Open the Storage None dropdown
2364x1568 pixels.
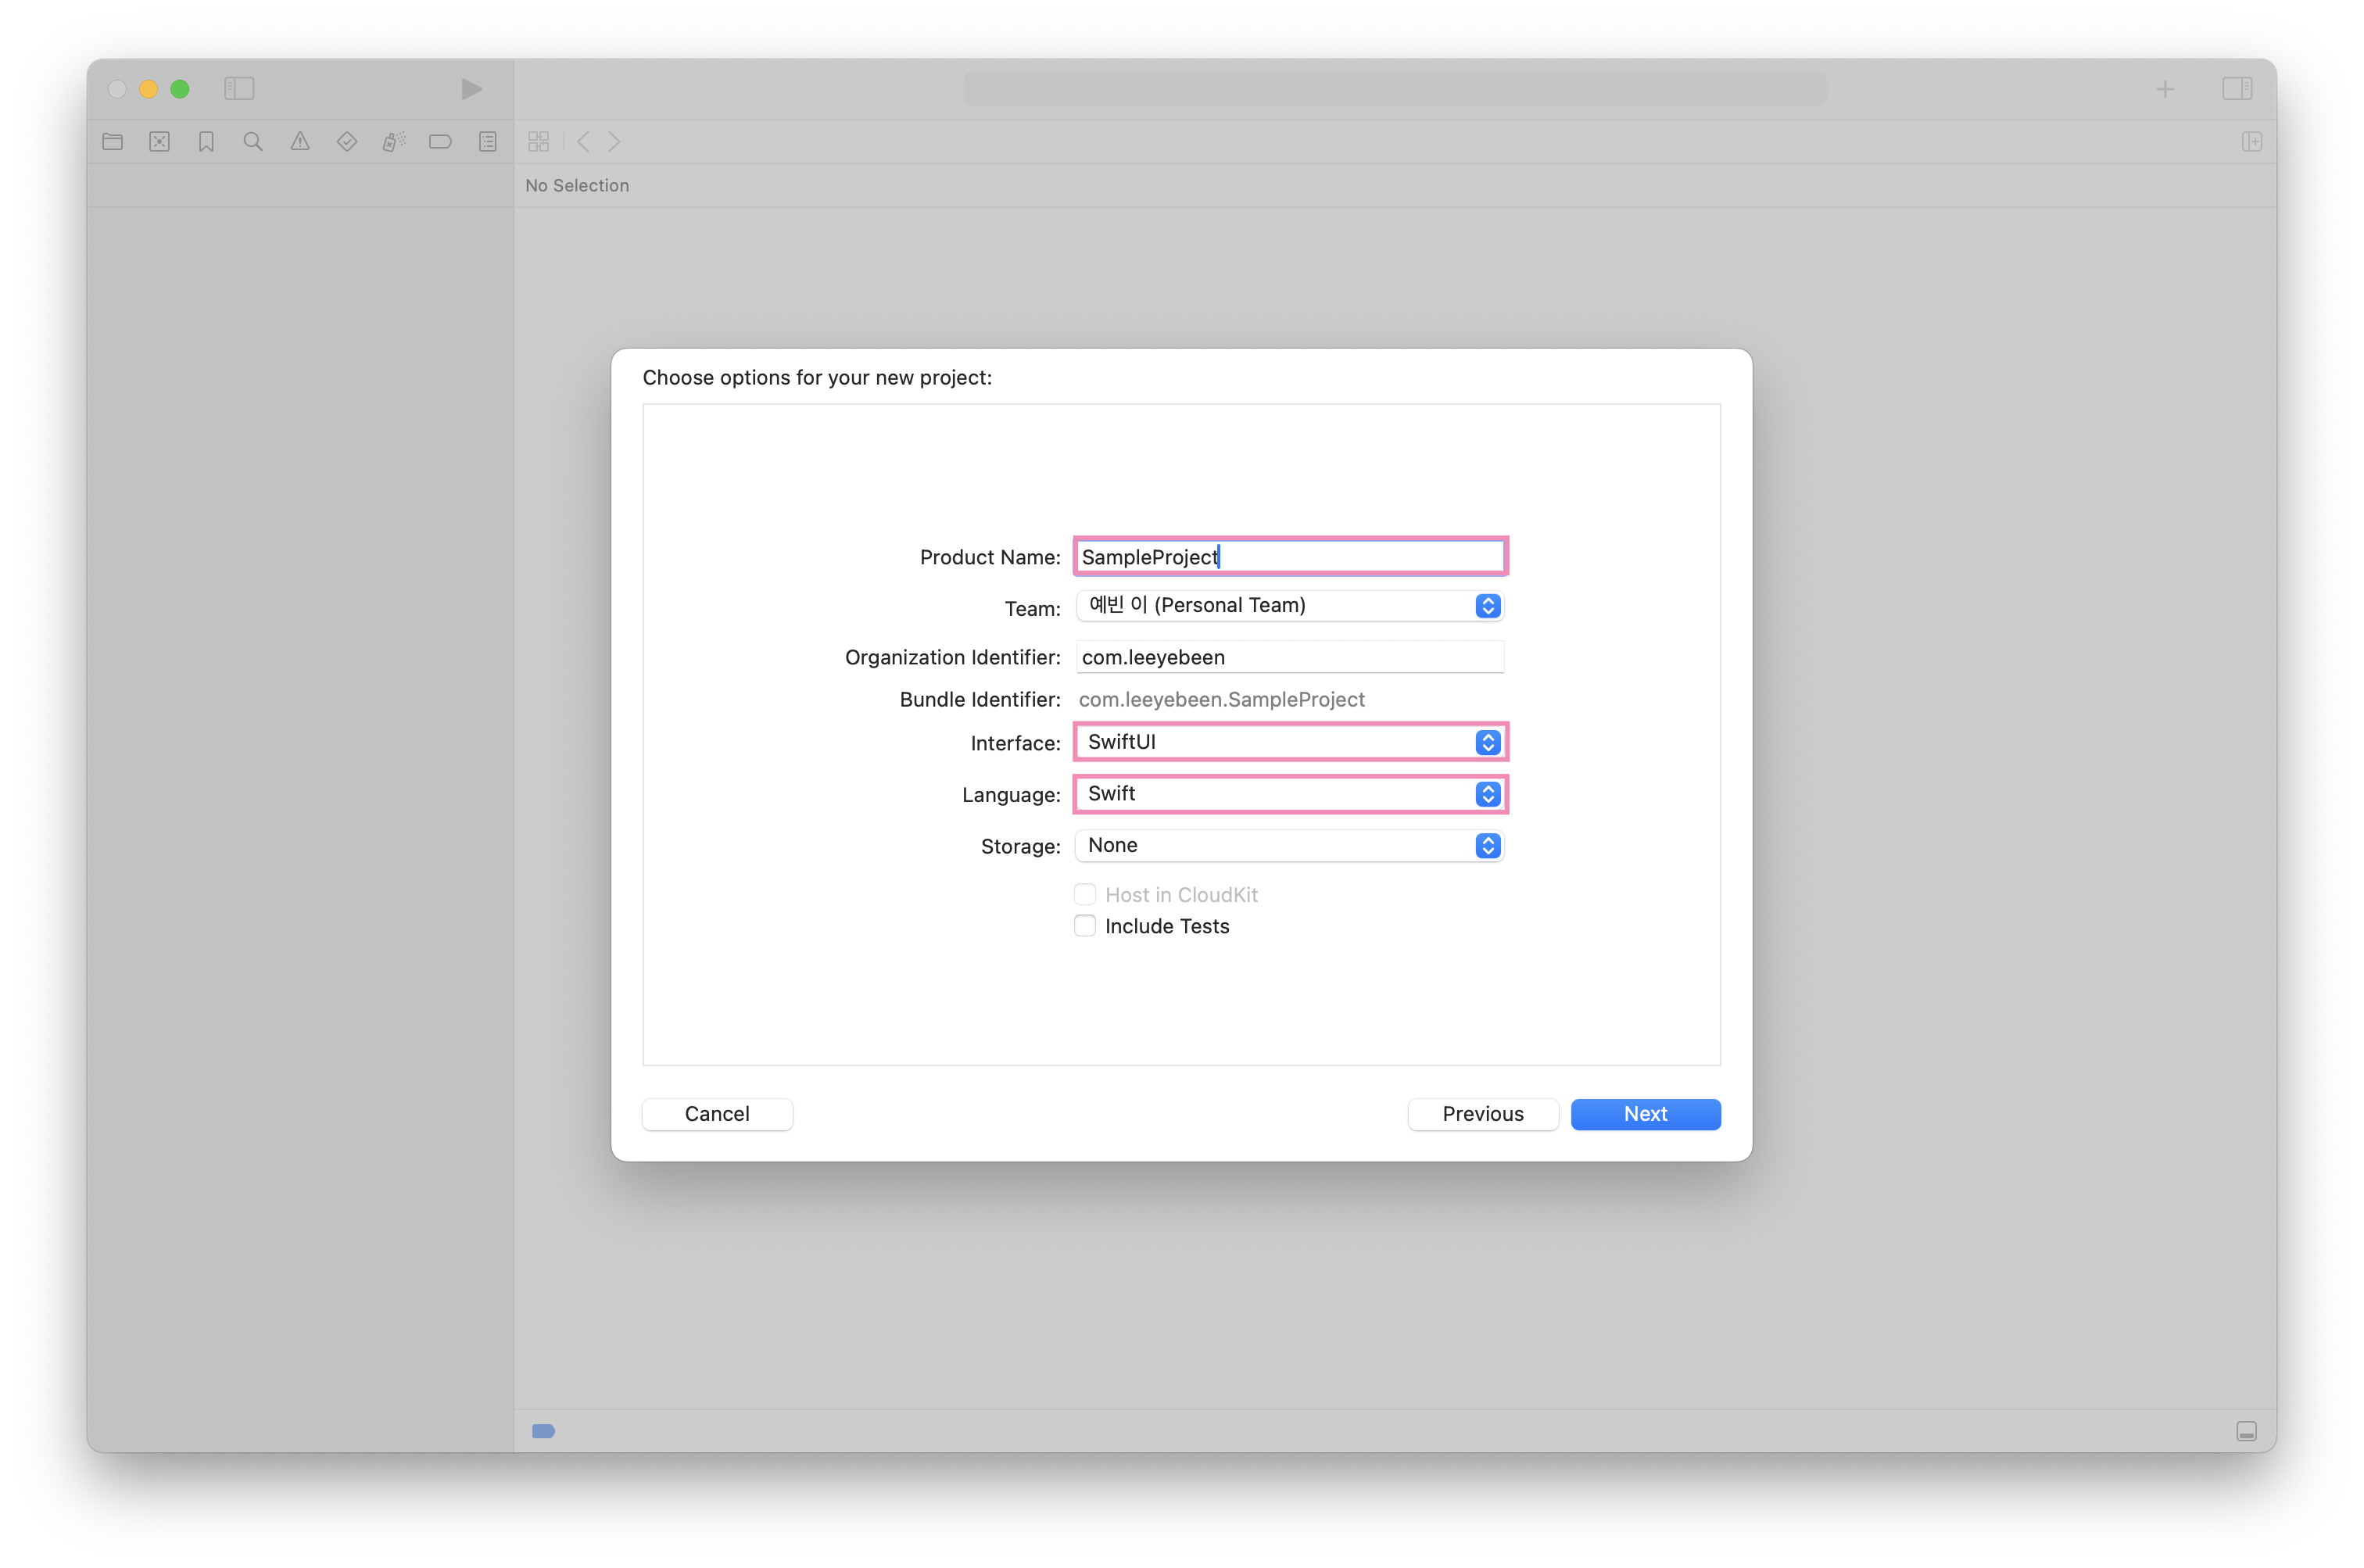(x=1289, y=846)
